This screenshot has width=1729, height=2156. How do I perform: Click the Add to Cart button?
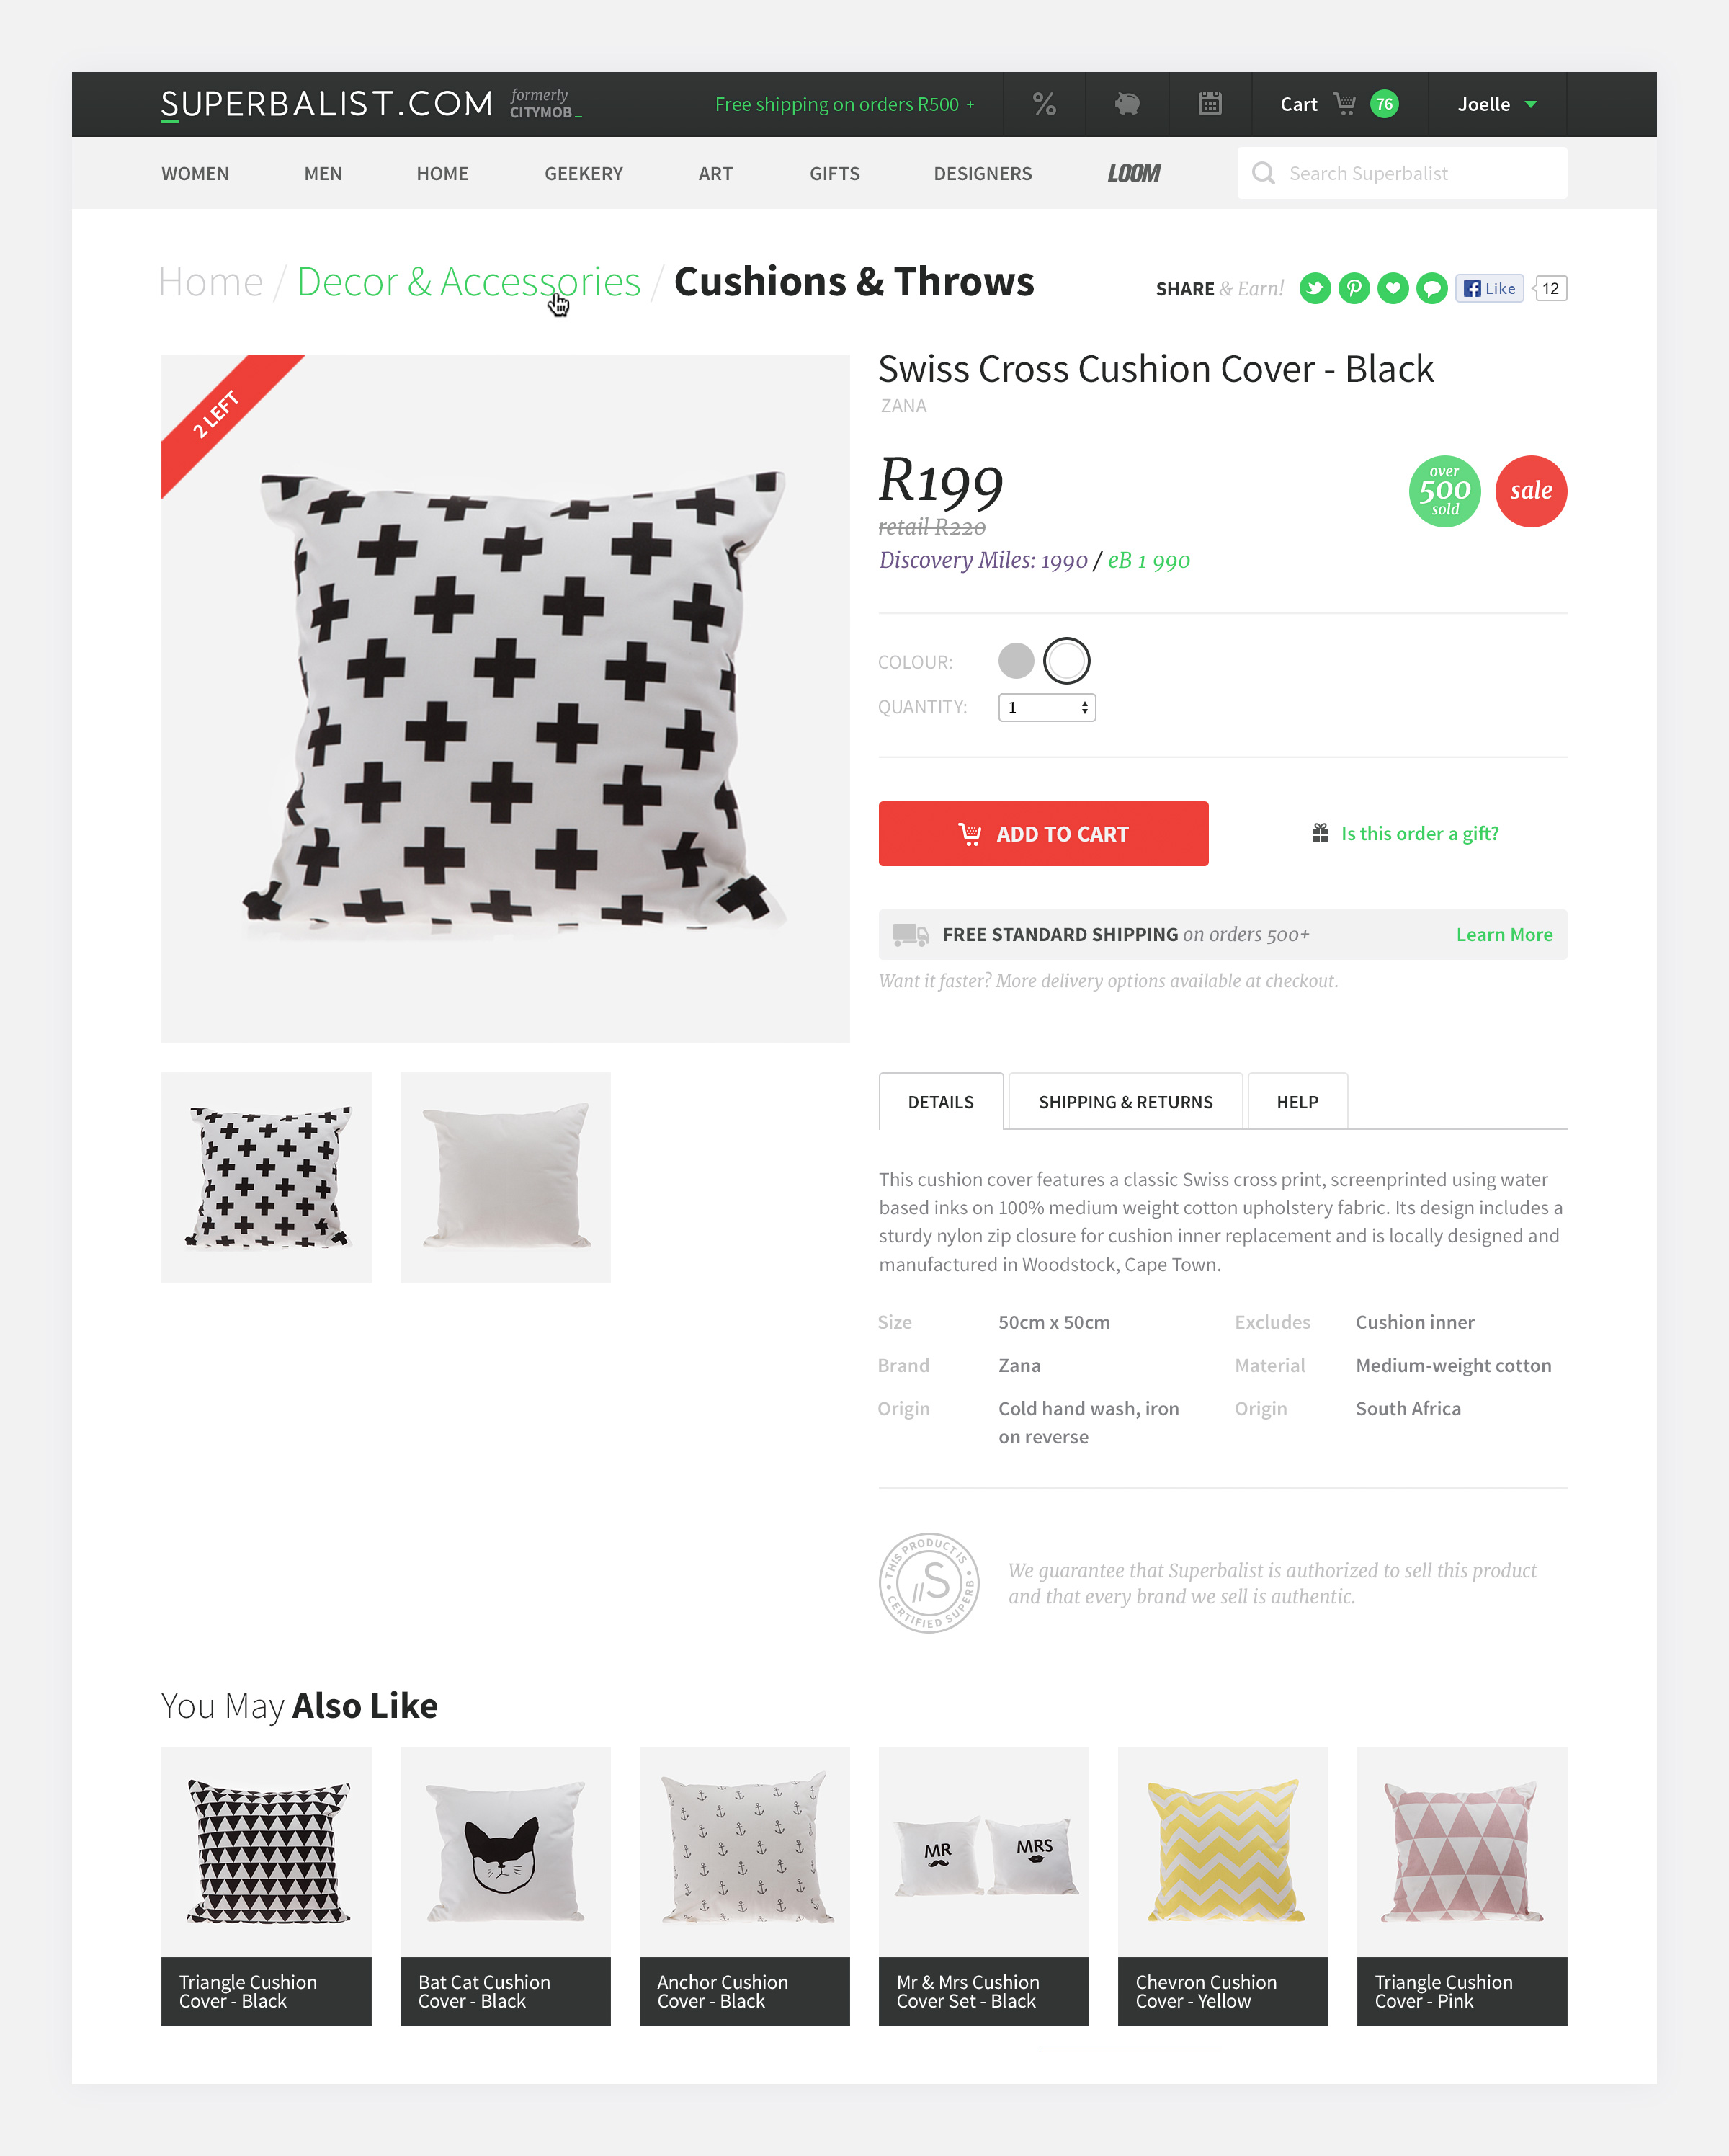click(x=1043, y=834)
